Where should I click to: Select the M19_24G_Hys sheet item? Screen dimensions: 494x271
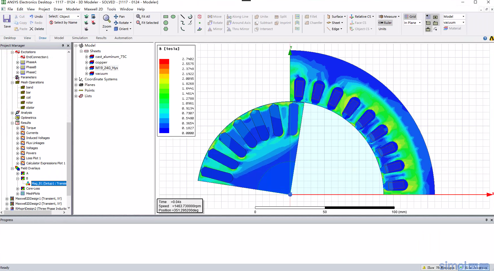click(106, 68)
